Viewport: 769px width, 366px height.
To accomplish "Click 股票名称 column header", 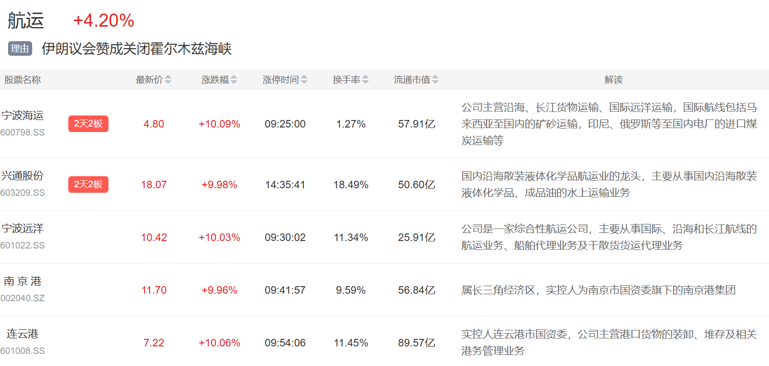I will click(23, 80).
